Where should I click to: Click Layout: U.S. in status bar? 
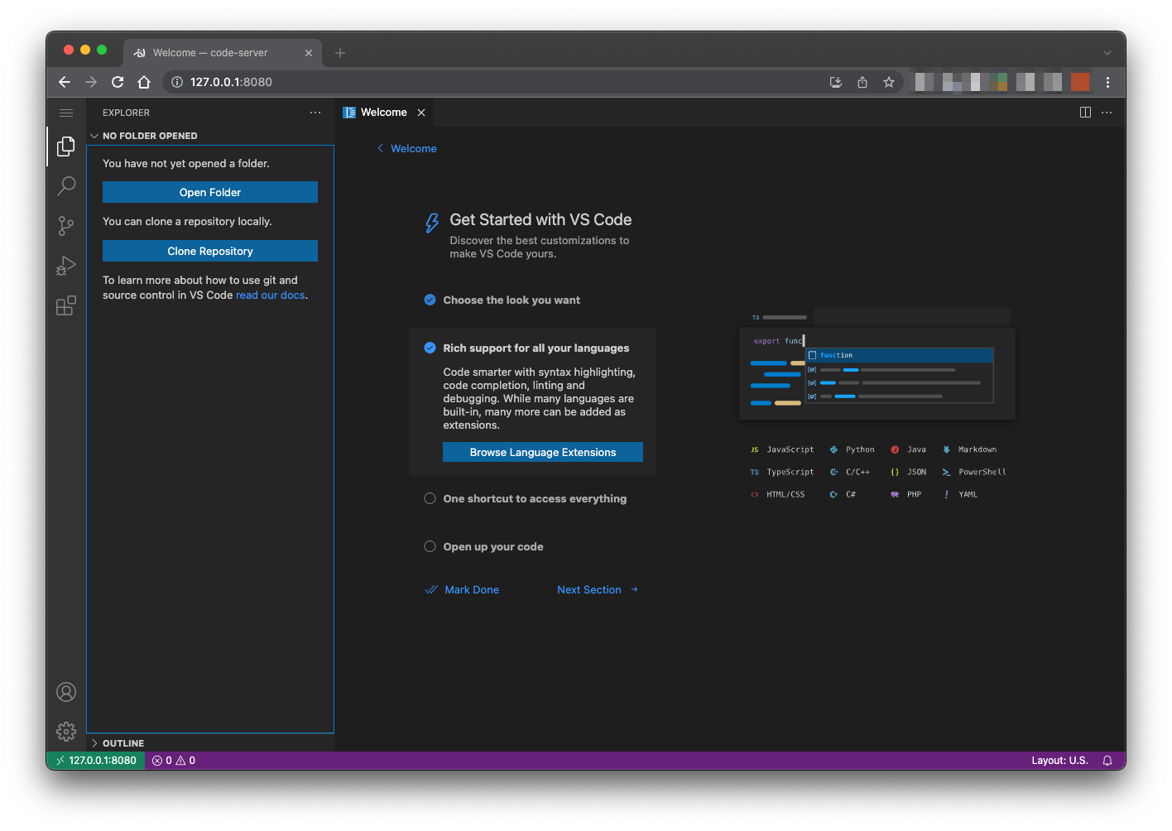(1059, 761)
